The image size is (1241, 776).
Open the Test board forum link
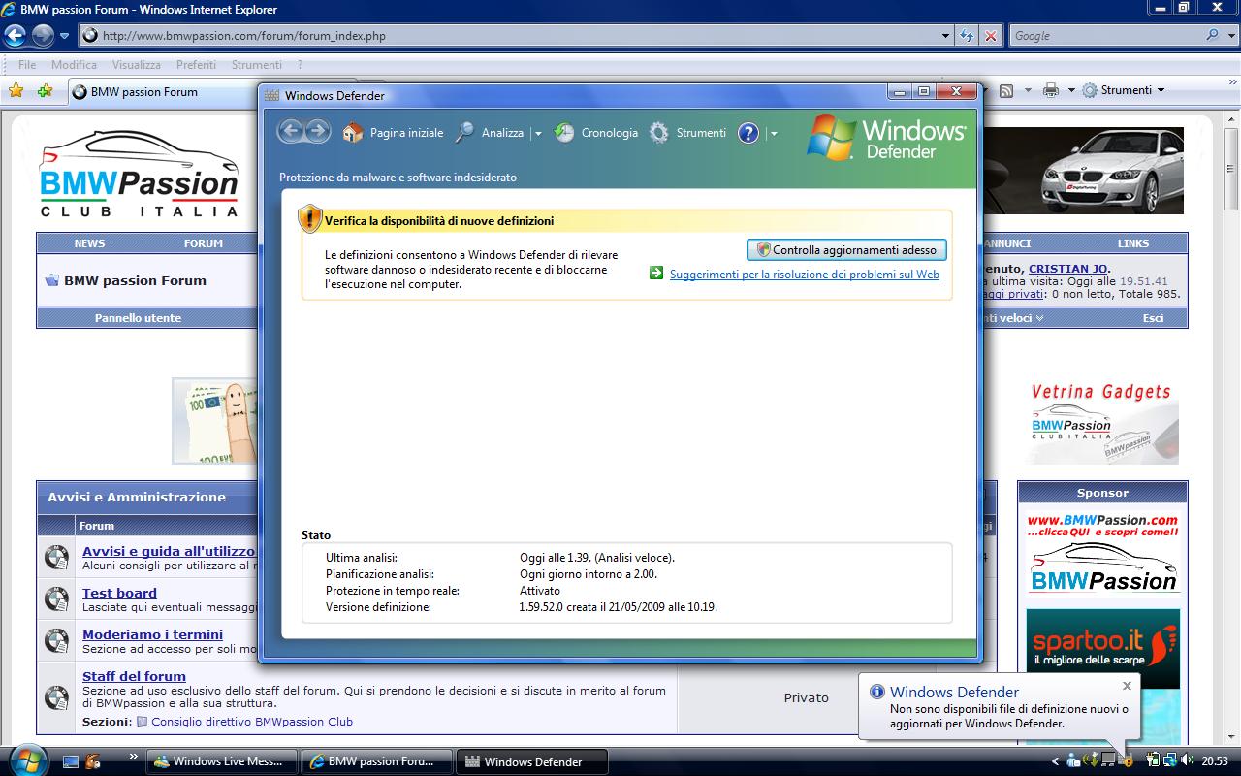pyautogui.click(x=119, y=593)
